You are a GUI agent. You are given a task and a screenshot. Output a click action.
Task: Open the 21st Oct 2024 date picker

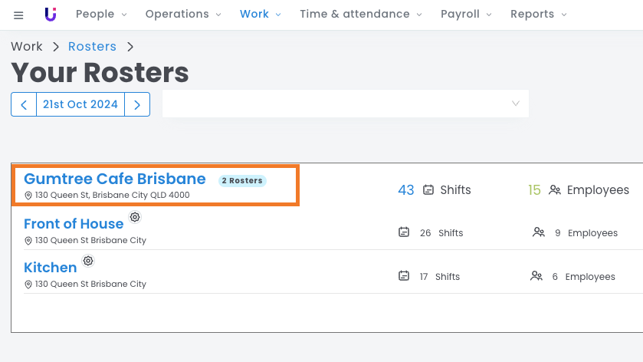click(80, 104)
